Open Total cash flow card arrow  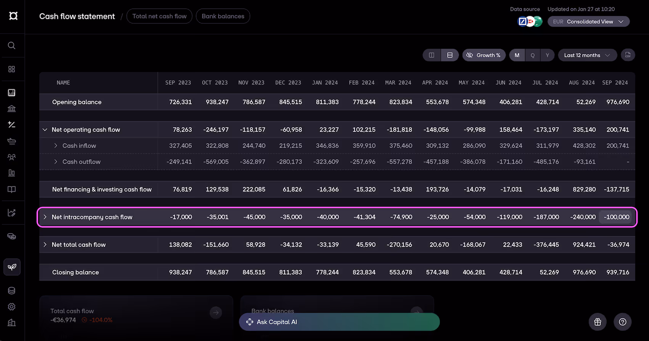[216, 313]
